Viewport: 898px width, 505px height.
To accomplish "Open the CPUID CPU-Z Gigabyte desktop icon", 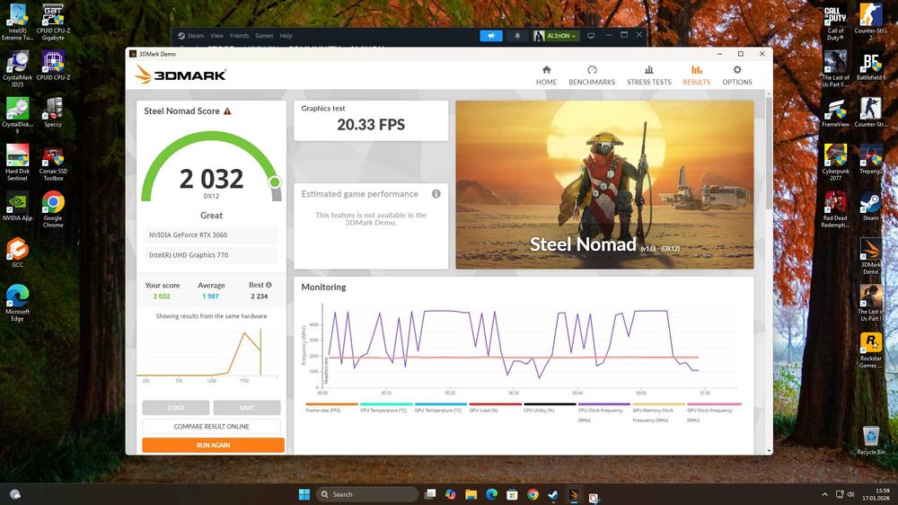I will coord(53,22).
